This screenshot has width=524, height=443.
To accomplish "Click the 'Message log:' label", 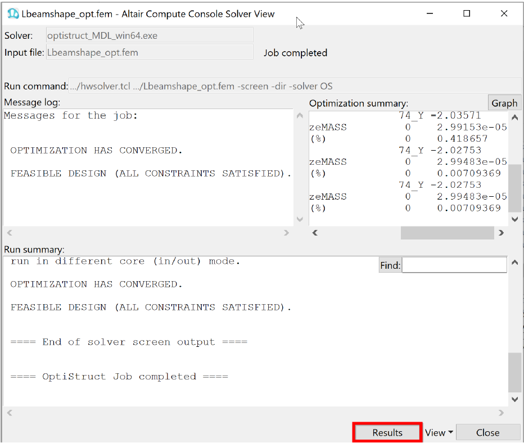I will [32, 102].
